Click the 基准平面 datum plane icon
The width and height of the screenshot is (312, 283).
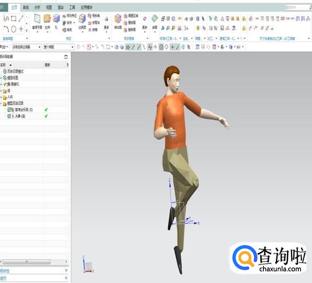37,20
